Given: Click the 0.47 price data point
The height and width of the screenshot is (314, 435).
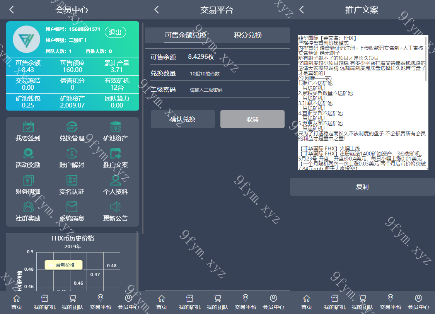Looking at the screenshot, I should click(95, 274).
